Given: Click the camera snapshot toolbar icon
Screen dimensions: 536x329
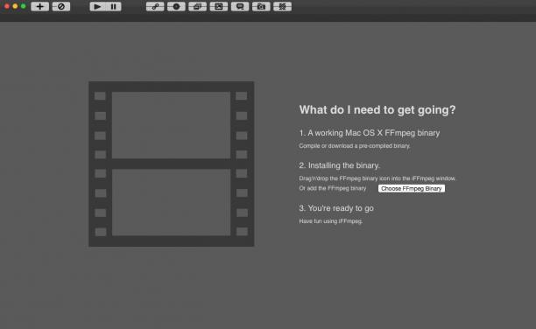Looking at the screenshot, I should pyautogui.click(x=261, y=6).
